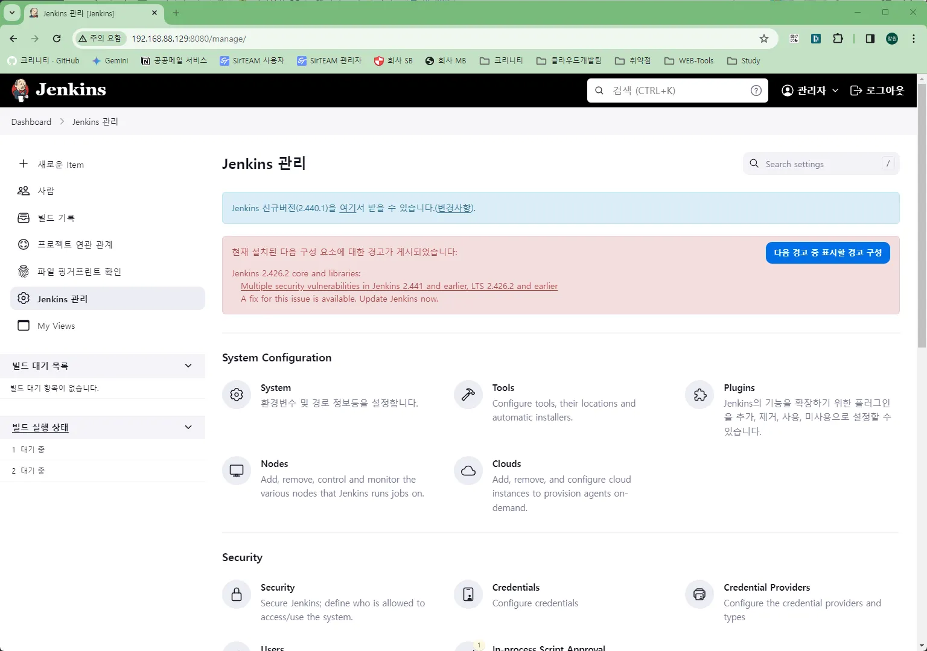
Task: Open the Tools hammer icon
Action: pyautogui.click(x=468, y=395)
